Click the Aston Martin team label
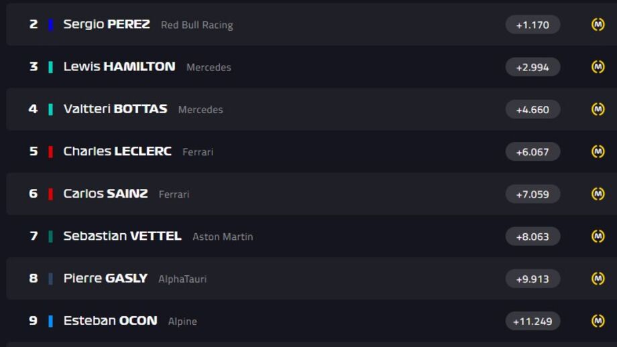 pyautogui.click(x=223, y=236)
